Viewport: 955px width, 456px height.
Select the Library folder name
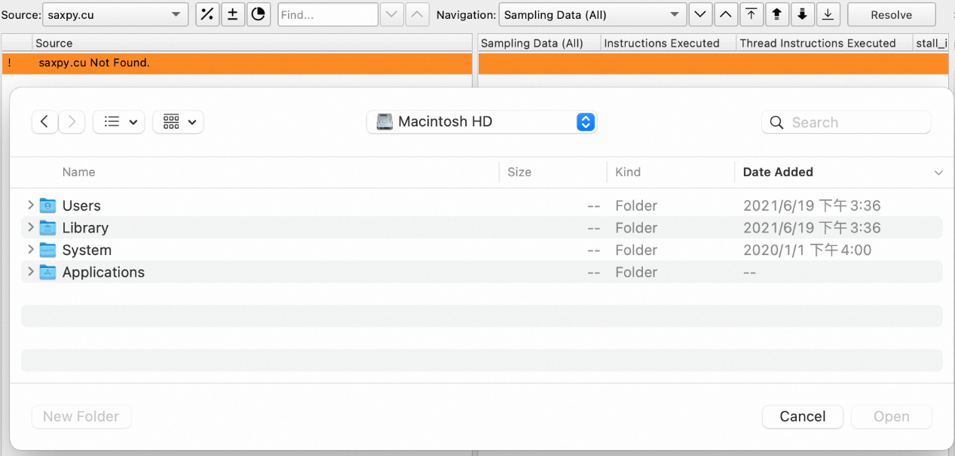[x=85, y=227]
